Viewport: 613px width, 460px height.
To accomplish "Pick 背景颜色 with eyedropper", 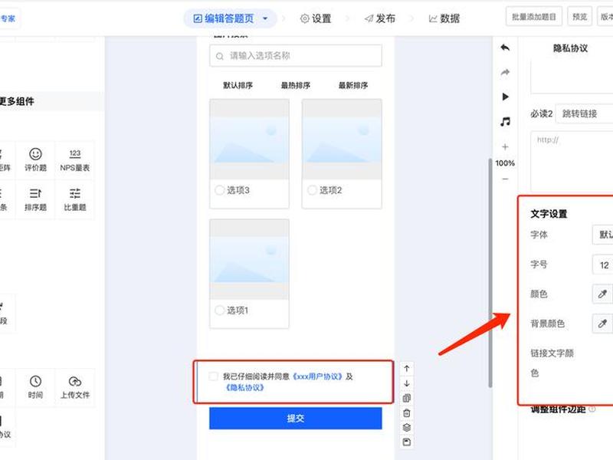I will click(x=602, y=324).
